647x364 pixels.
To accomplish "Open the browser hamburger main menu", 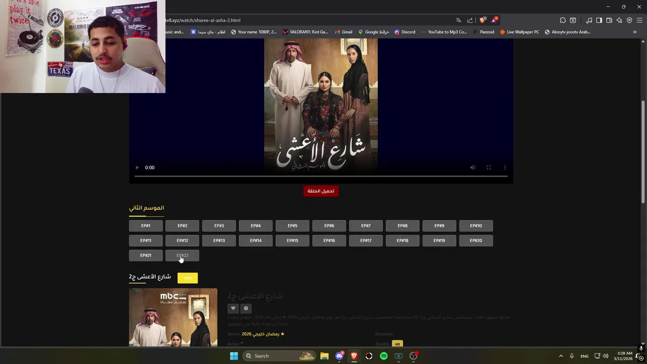I will click(x=639, y=20).
